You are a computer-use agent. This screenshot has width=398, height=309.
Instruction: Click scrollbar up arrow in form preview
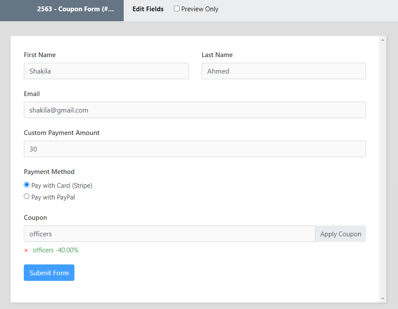[x=382, y=40]
